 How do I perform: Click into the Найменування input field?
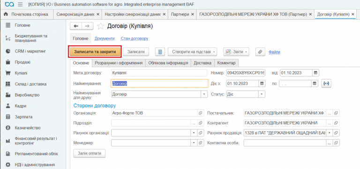[159, 84]
